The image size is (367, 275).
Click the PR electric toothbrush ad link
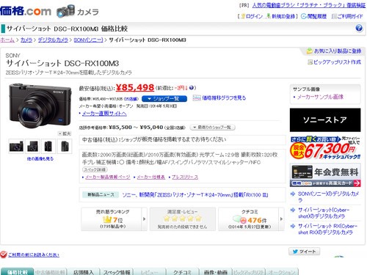coord(309,5)
